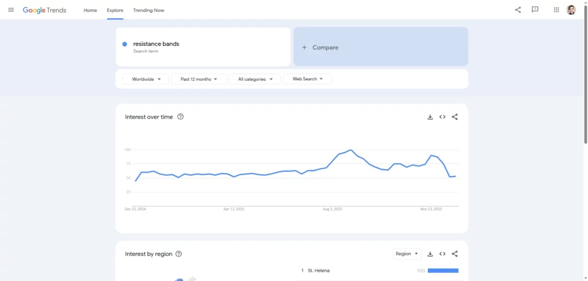Click the Google Trends logo
Image resolution: width=588 pixels, height=281 pixels.
45,10
